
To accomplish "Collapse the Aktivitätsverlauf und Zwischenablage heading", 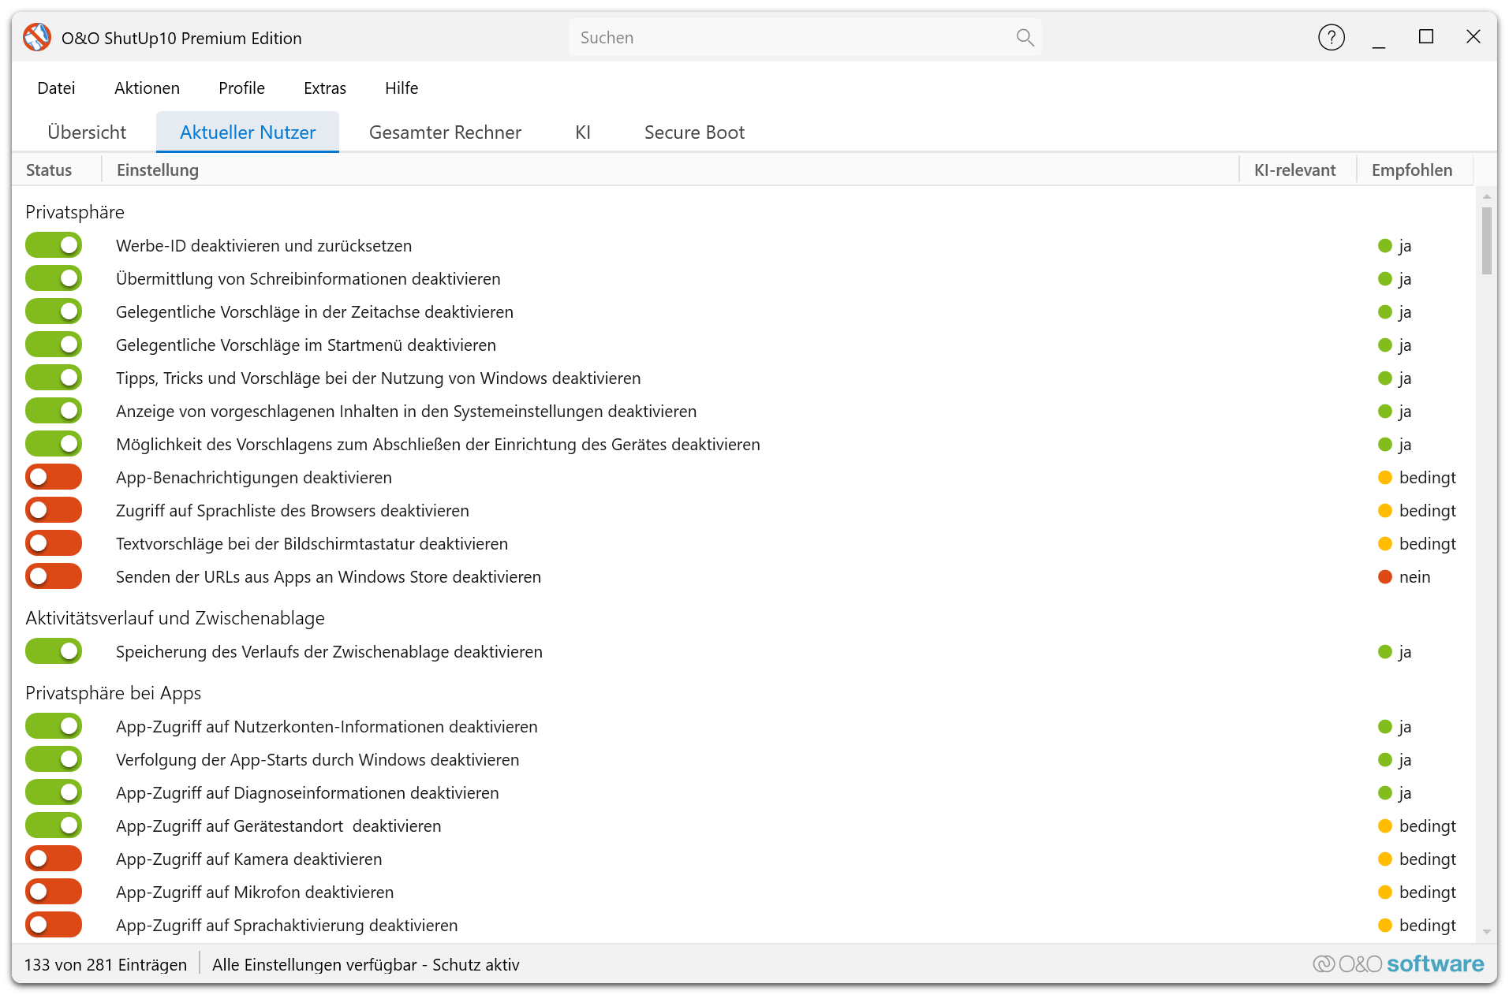I will pyautogui.click(x=175, y=618).
